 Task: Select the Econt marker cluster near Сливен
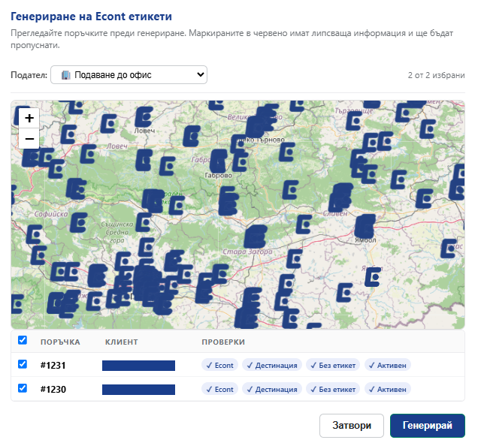[x=340, y=197]
